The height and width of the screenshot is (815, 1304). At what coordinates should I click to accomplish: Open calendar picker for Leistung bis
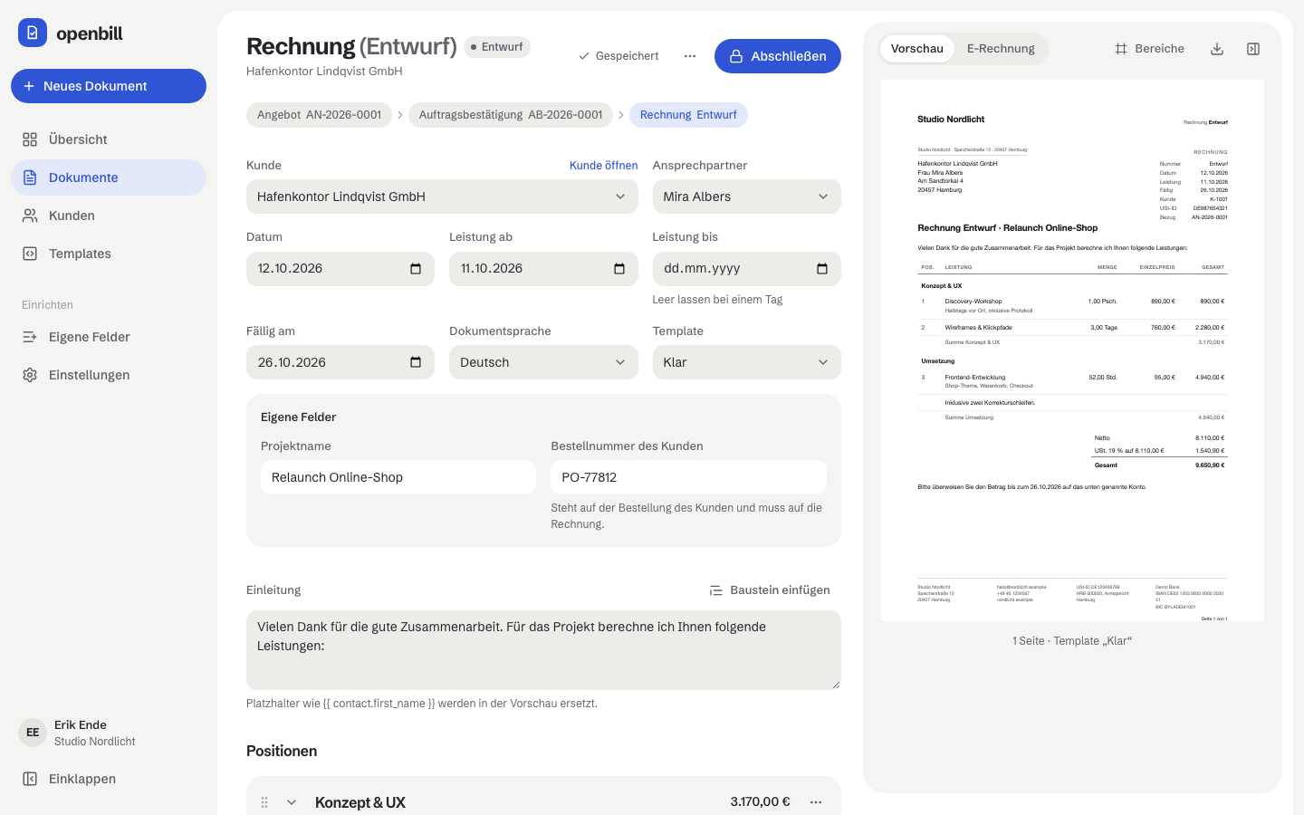822,269
